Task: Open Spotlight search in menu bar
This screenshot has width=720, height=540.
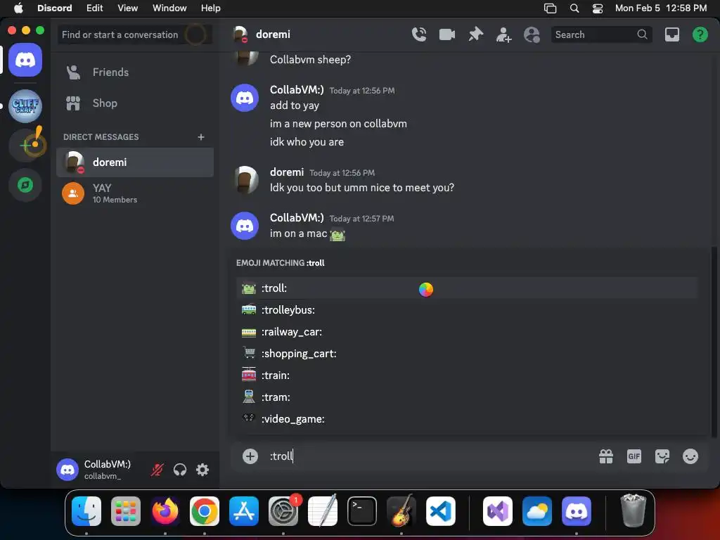Action: pyautogui.click(x=574, y=8)
